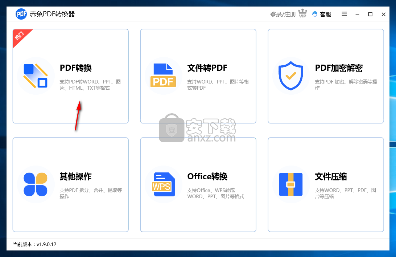Viewport: 396px width, 257px height.
Task: Select the Office转换 title
Action: [207, 176]
